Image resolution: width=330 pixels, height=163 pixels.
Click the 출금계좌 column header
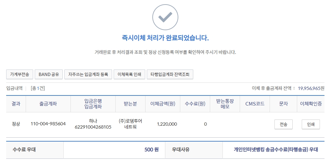tap(48, 104)
